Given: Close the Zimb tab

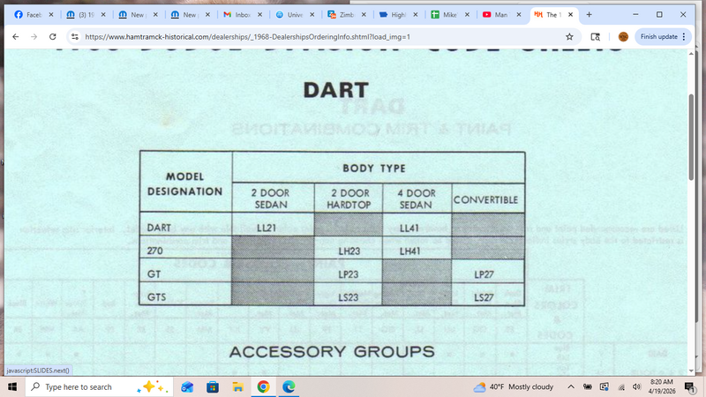Looking at the screenshot, I should (x=364, y=15).
